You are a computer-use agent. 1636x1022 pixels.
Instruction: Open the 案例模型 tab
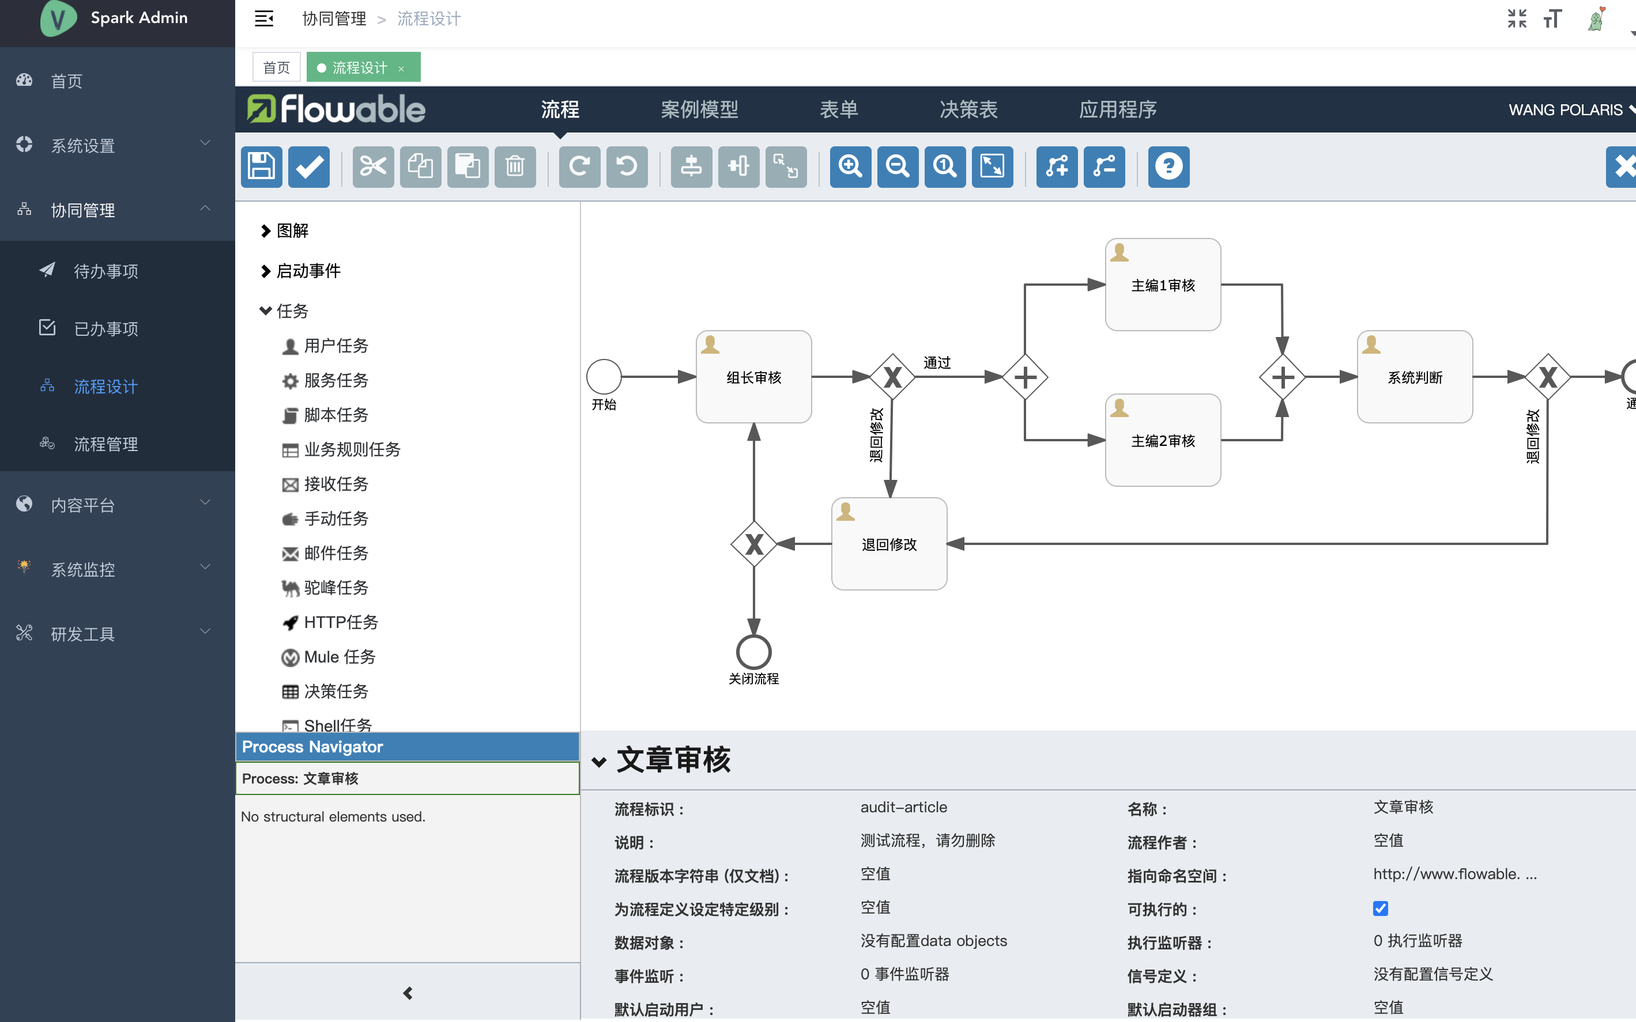(699, 109)
